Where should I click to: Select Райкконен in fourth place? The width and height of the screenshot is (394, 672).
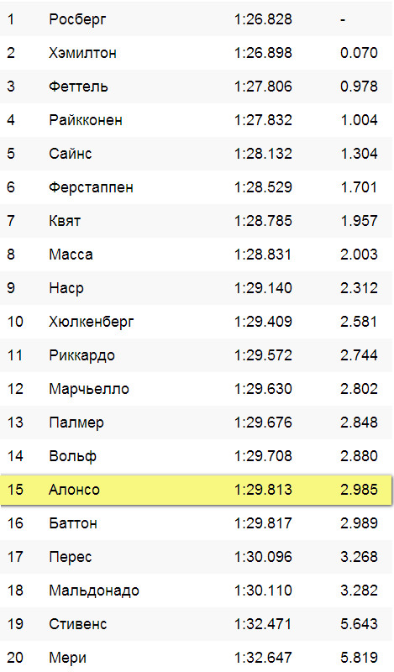pos(86,120)
